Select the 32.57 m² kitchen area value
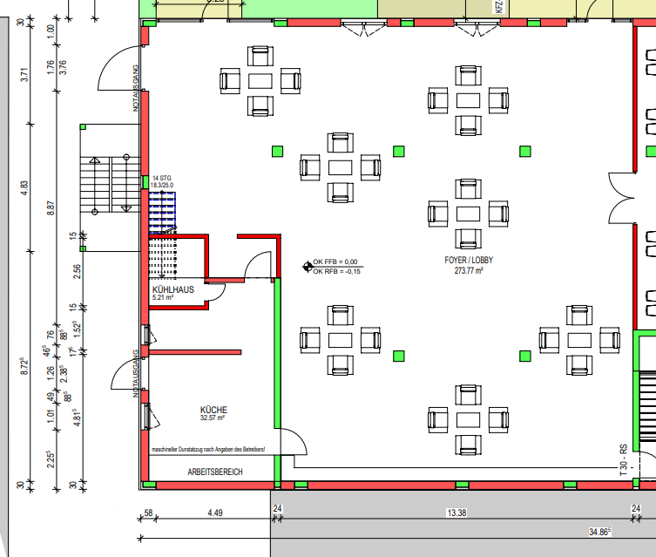Image resolution: width=656 pixels, height=557 pixels. coord(213,418)
